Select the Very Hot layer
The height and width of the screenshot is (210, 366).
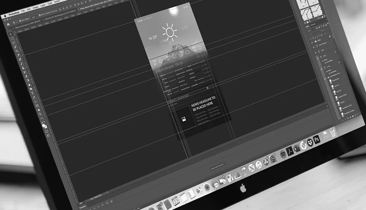(x=337, y=86)
